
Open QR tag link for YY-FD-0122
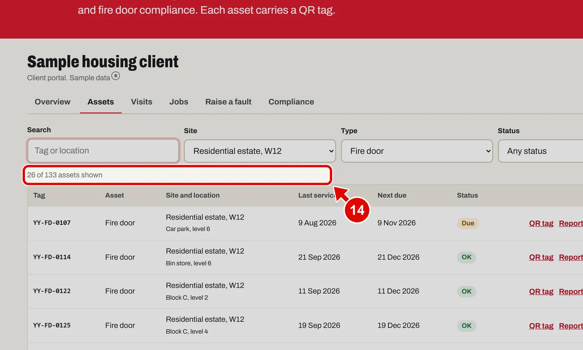click(541, 291)
